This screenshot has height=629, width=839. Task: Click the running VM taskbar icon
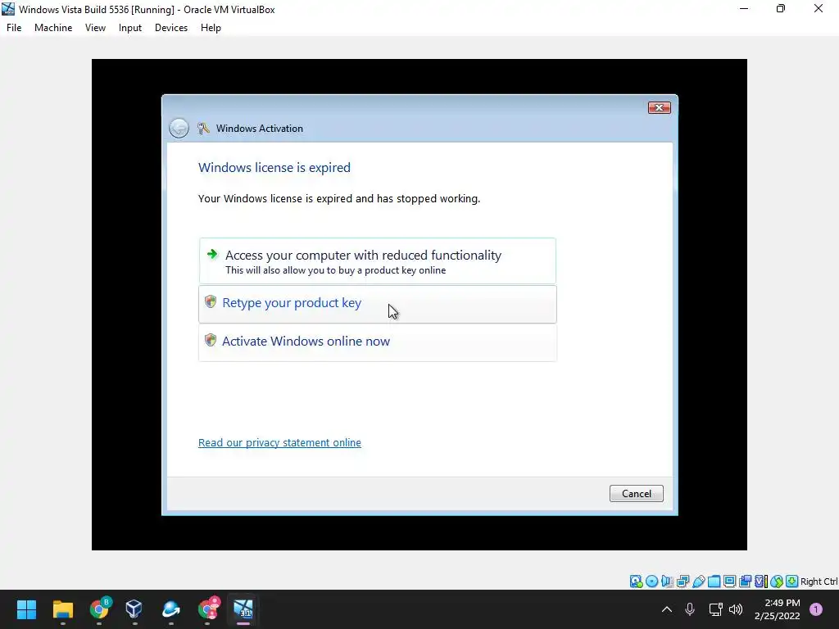coord(243,609)
